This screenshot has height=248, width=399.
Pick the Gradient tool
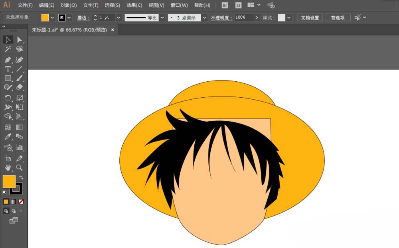coord(20,127)
